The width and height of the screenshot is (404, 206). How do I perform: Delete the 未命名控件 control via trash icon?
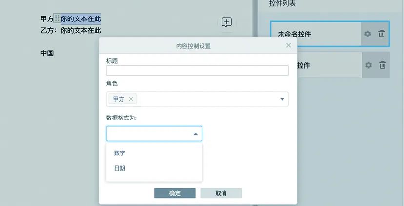[x=382, y=34]
